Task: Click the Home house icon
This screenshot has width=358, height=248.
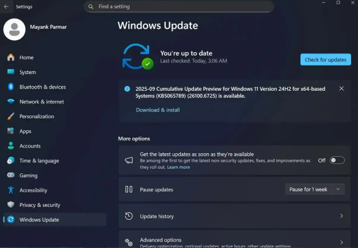Action: pos(11,57)
